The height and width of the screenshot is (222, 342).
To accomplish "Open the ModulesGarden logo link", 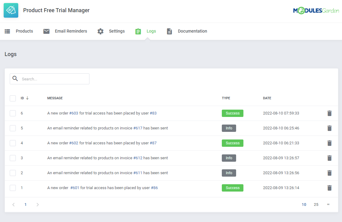I will click(x=316, y=10).
